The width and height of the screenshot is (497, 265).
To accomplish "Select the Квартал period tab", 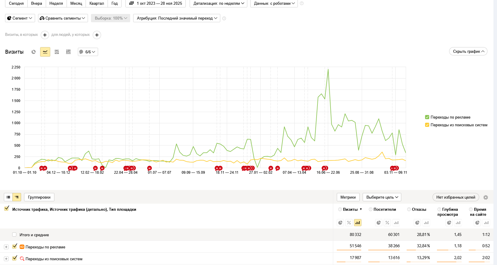I will tap(97, 3).
